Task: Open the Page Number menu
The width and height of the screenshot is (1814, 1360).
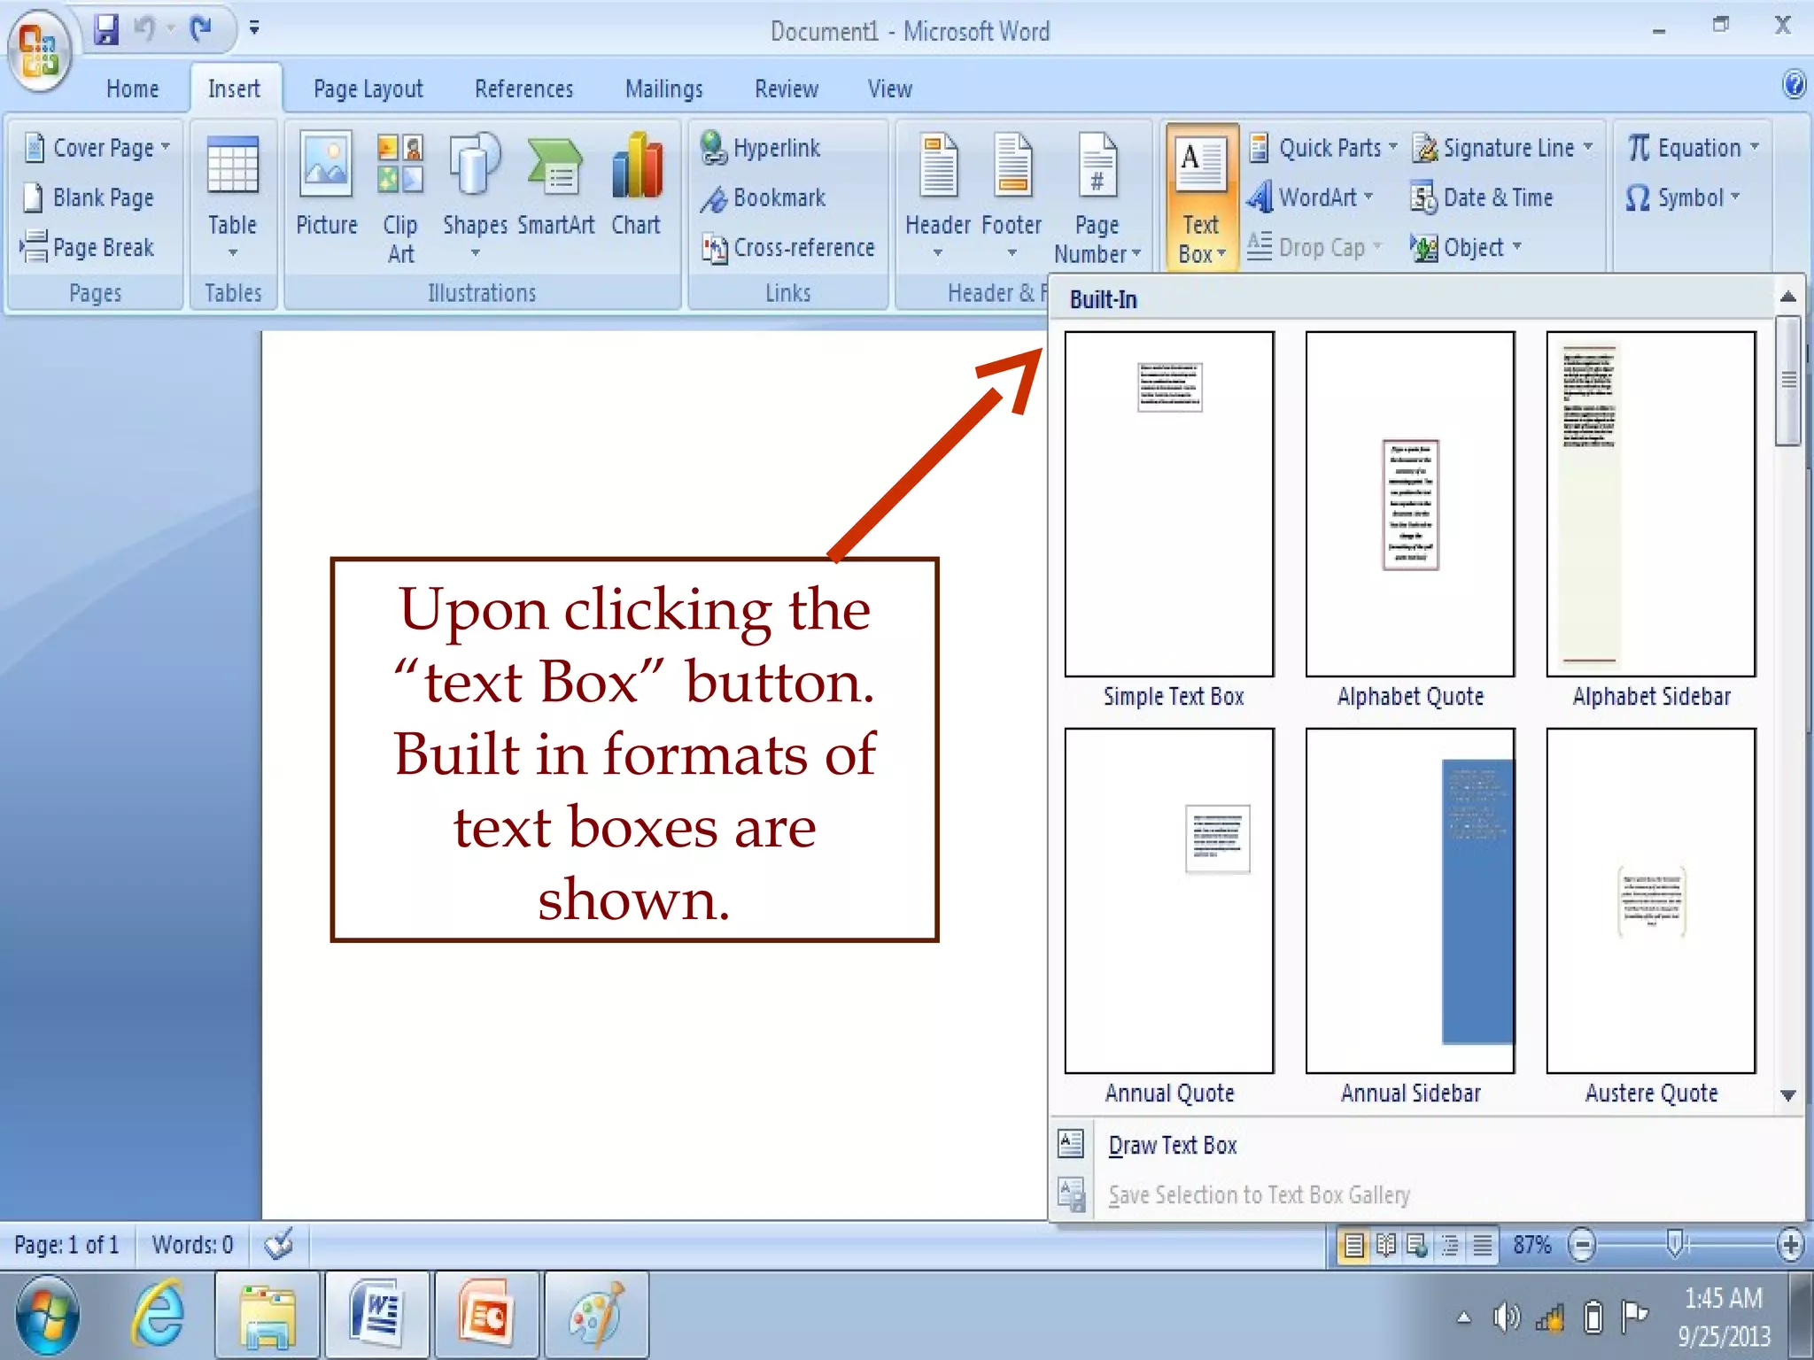Action: (x=1097, y=198)
